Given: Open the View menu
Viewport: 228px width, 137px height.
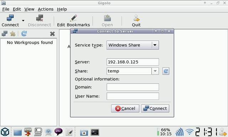Looking at the screenshot, I should point(29,9).
